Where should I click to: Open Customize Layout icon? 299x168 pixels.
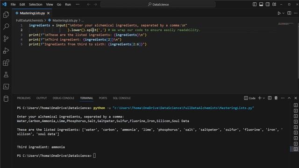click(x=274, y=4)
